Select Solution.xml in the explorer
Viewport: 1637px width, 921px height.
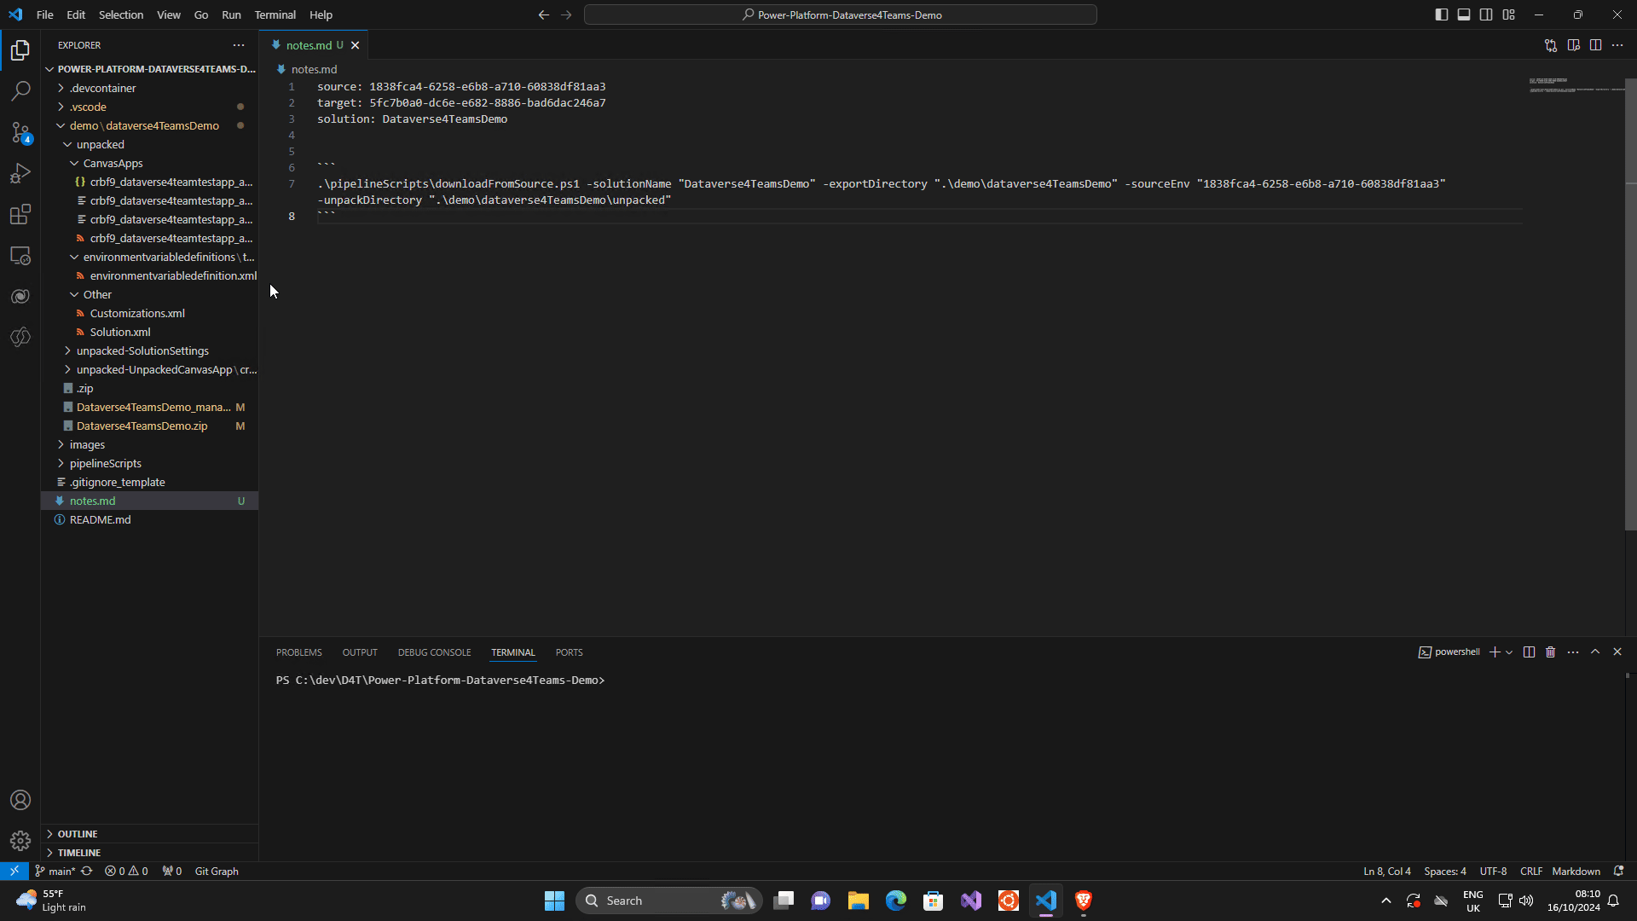tap(120, 332)
